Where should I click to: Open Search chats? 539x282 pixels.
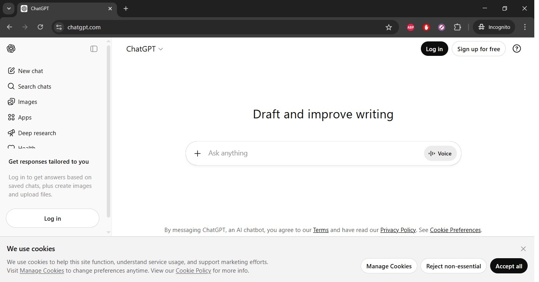pyautogui.click(x=29, y=86)
